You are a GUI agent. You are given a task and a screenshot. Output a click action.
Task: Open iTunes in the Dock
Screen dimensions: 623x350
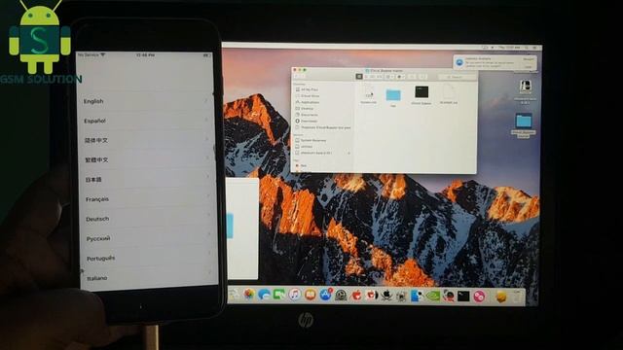pyautogui.click(x=295, y=295)
